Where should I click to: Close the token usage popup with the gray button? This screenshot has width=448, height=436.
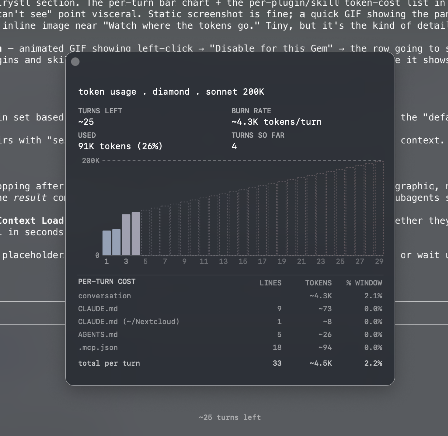pyautogui.click(x=75, y=62)
